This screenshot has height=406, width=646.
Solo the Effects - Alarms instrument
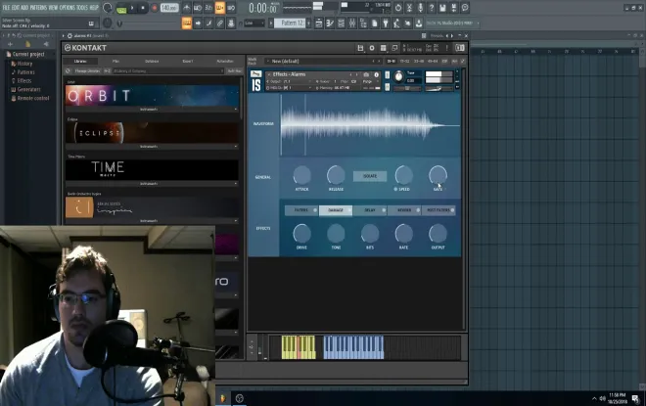point(387,75)
